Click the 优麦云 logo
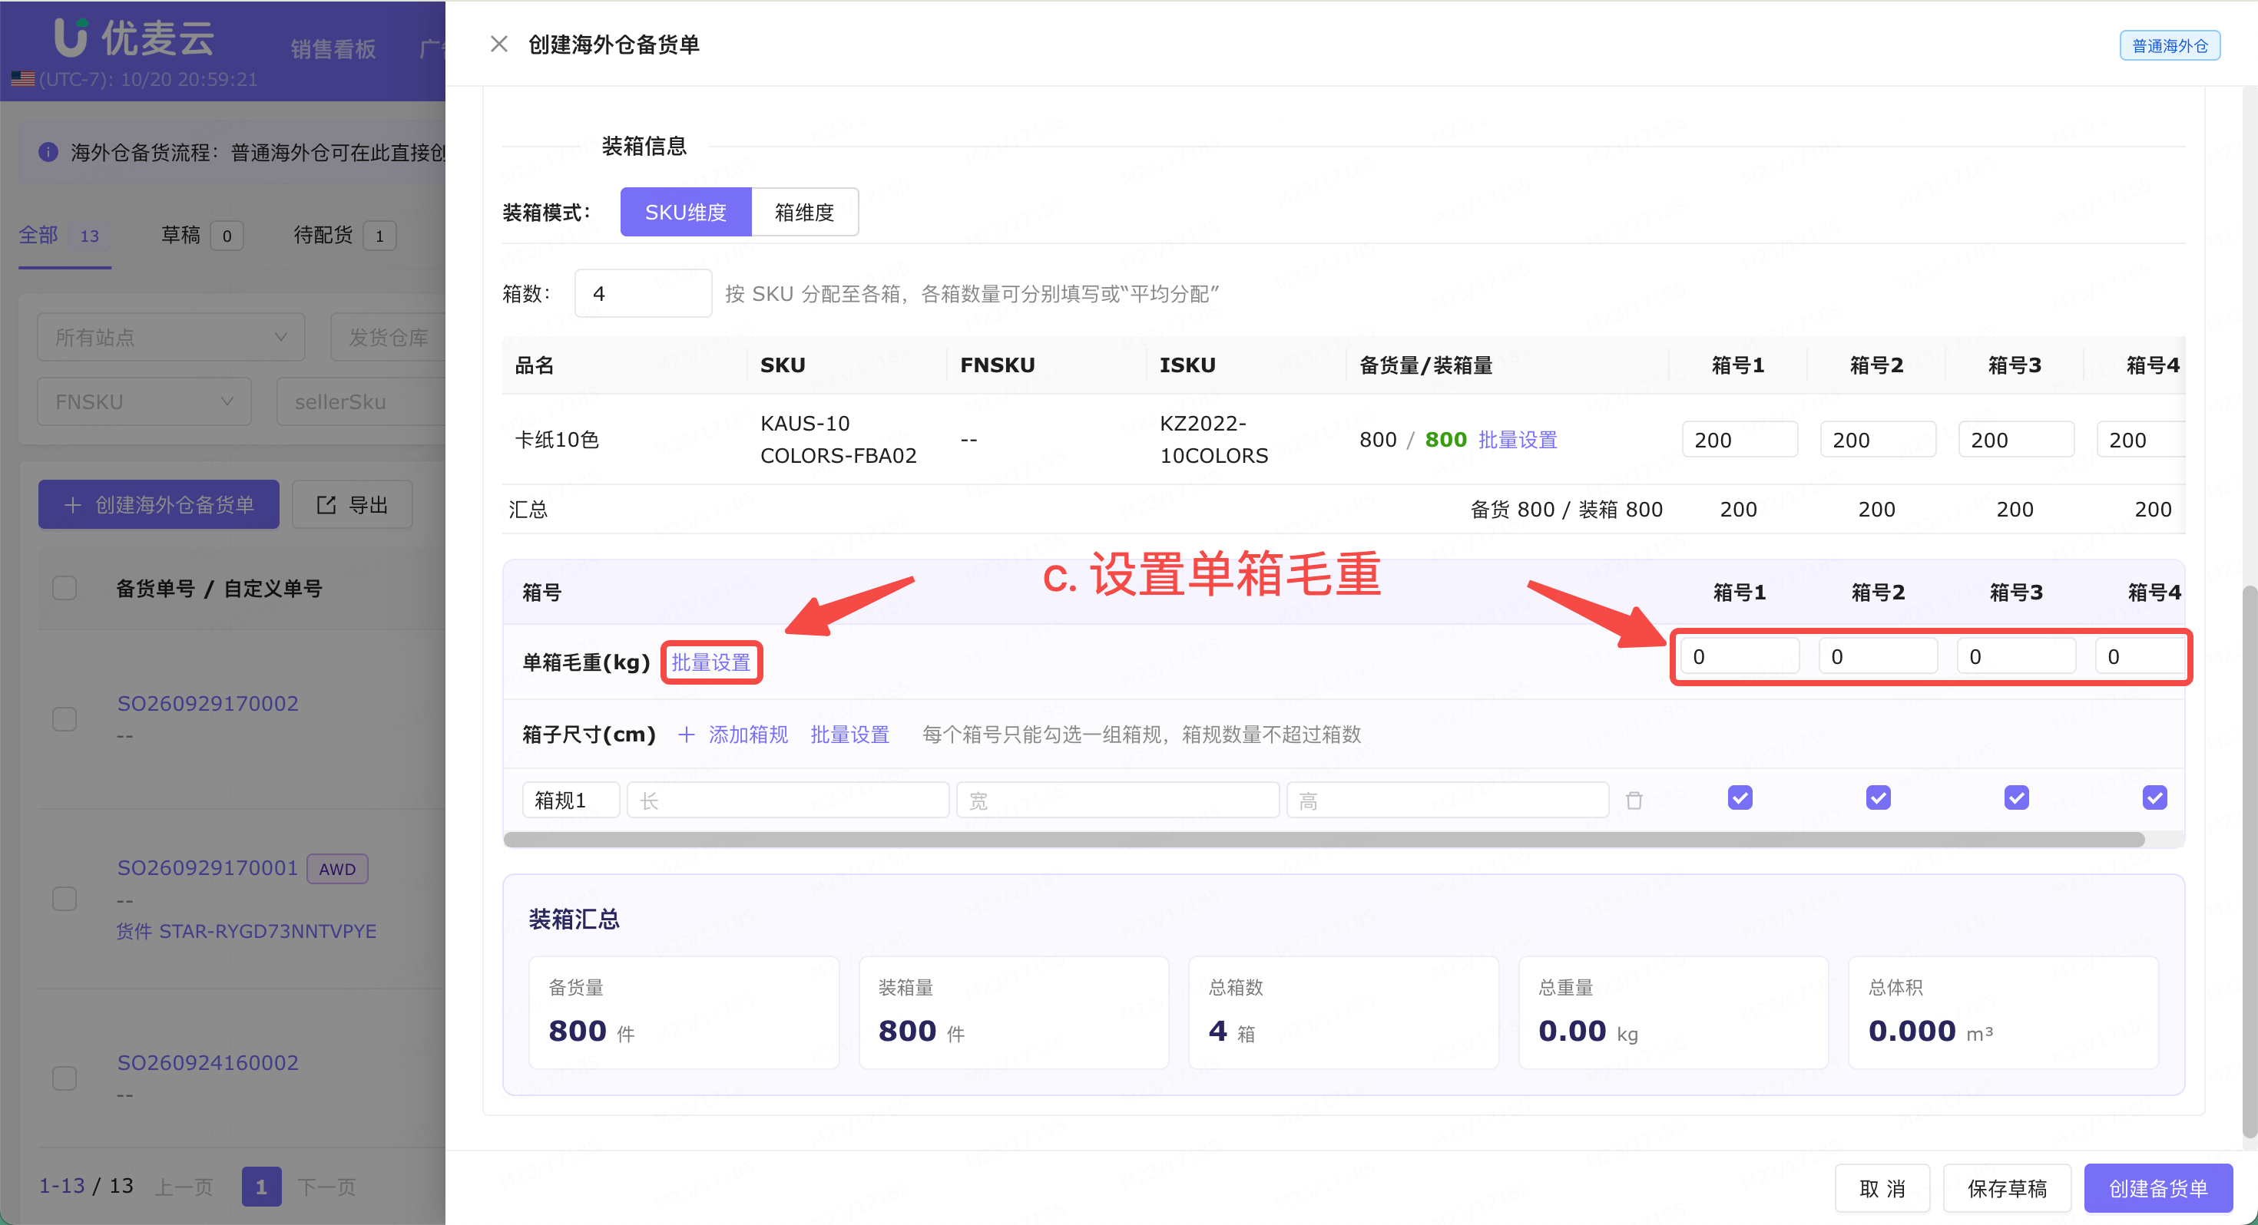Screen dimensions: 2258x1225 point(134,37)
